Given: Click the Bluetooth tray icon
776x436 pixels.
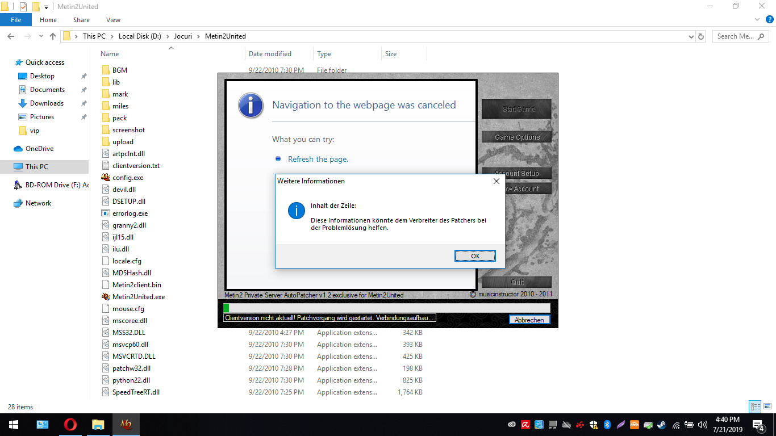Looking at the screenshot, I should 607,425.
